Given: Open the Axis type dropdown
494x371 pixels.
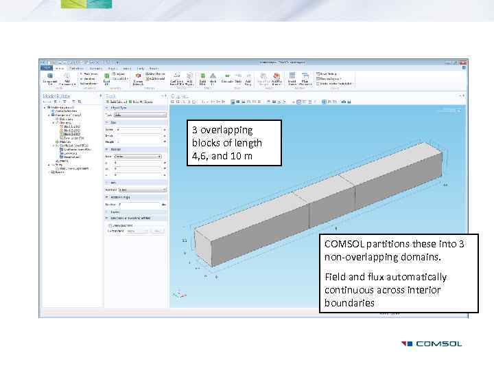Looking at the screenshot, I should pyautogui.click(x=142, y=190).
